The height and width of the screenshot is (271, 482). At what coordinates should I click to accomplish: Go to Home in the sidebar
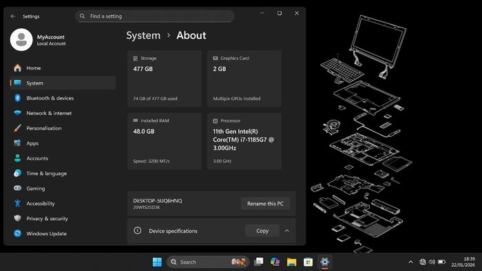pyautogui.click(x=63, y=68)
